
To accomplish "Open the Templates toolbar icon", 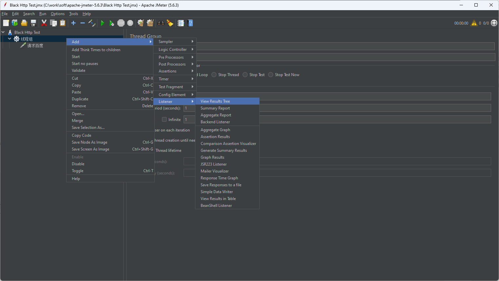I will pyautogui.click(x=15, y=23).
